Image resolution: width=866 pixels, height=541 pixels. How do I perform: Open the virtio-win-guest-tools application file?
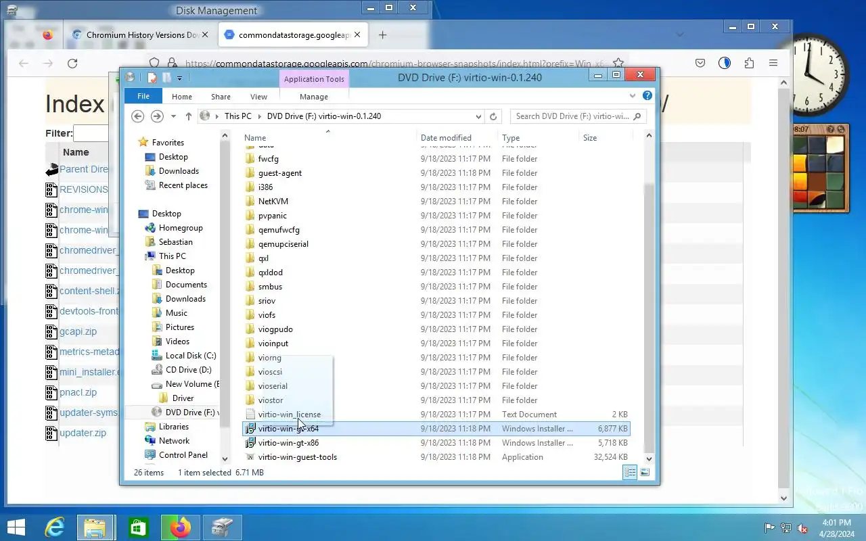pos(297,457)
